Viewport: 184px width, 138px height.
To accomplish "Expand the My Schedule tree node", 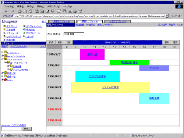I will coord(3,52).
